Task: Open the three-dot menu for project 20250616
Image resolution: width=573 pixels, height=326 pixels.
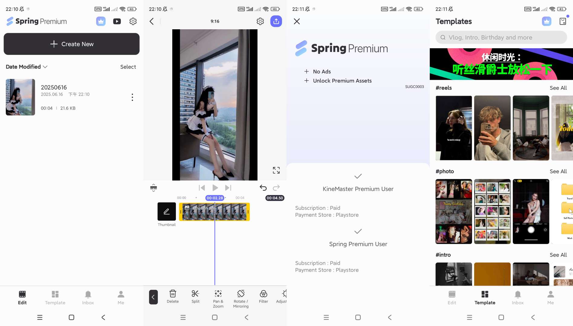Action: [132, 97]
